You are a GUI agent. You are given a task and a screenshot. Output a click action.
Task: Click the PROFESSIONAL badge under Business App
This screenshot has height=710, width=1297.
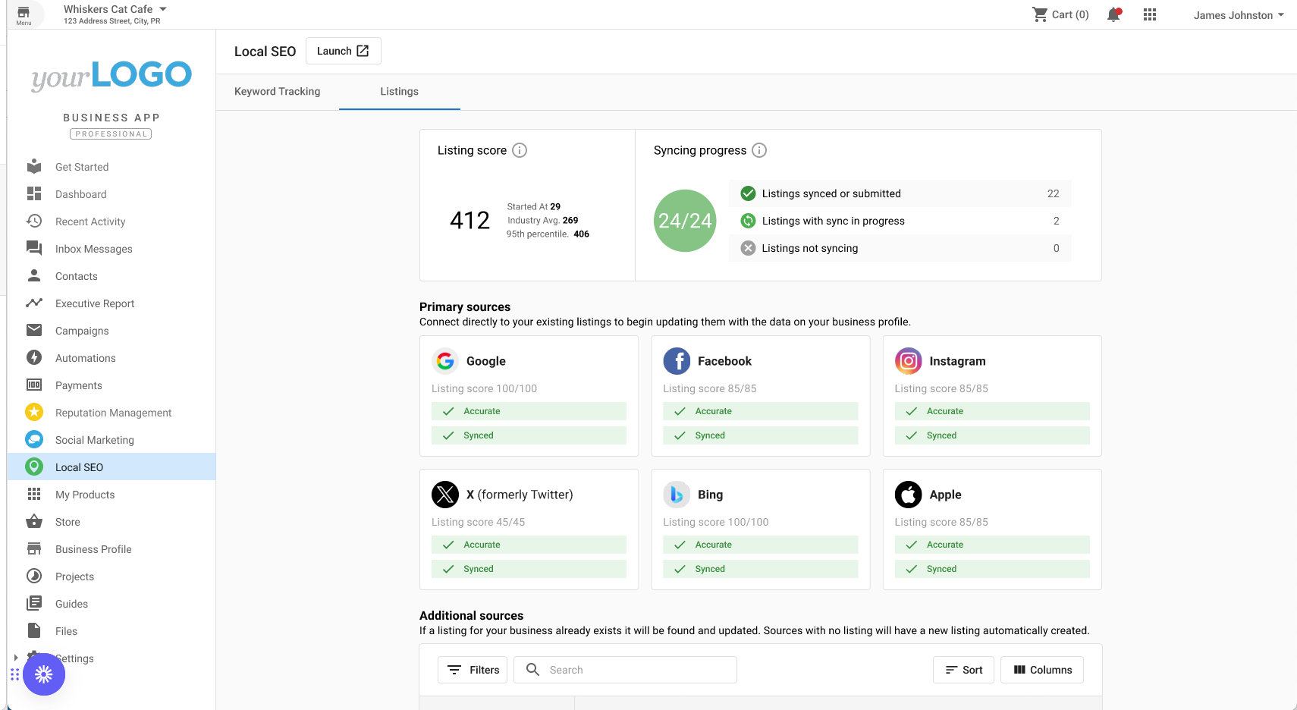(x=111, y=134)
